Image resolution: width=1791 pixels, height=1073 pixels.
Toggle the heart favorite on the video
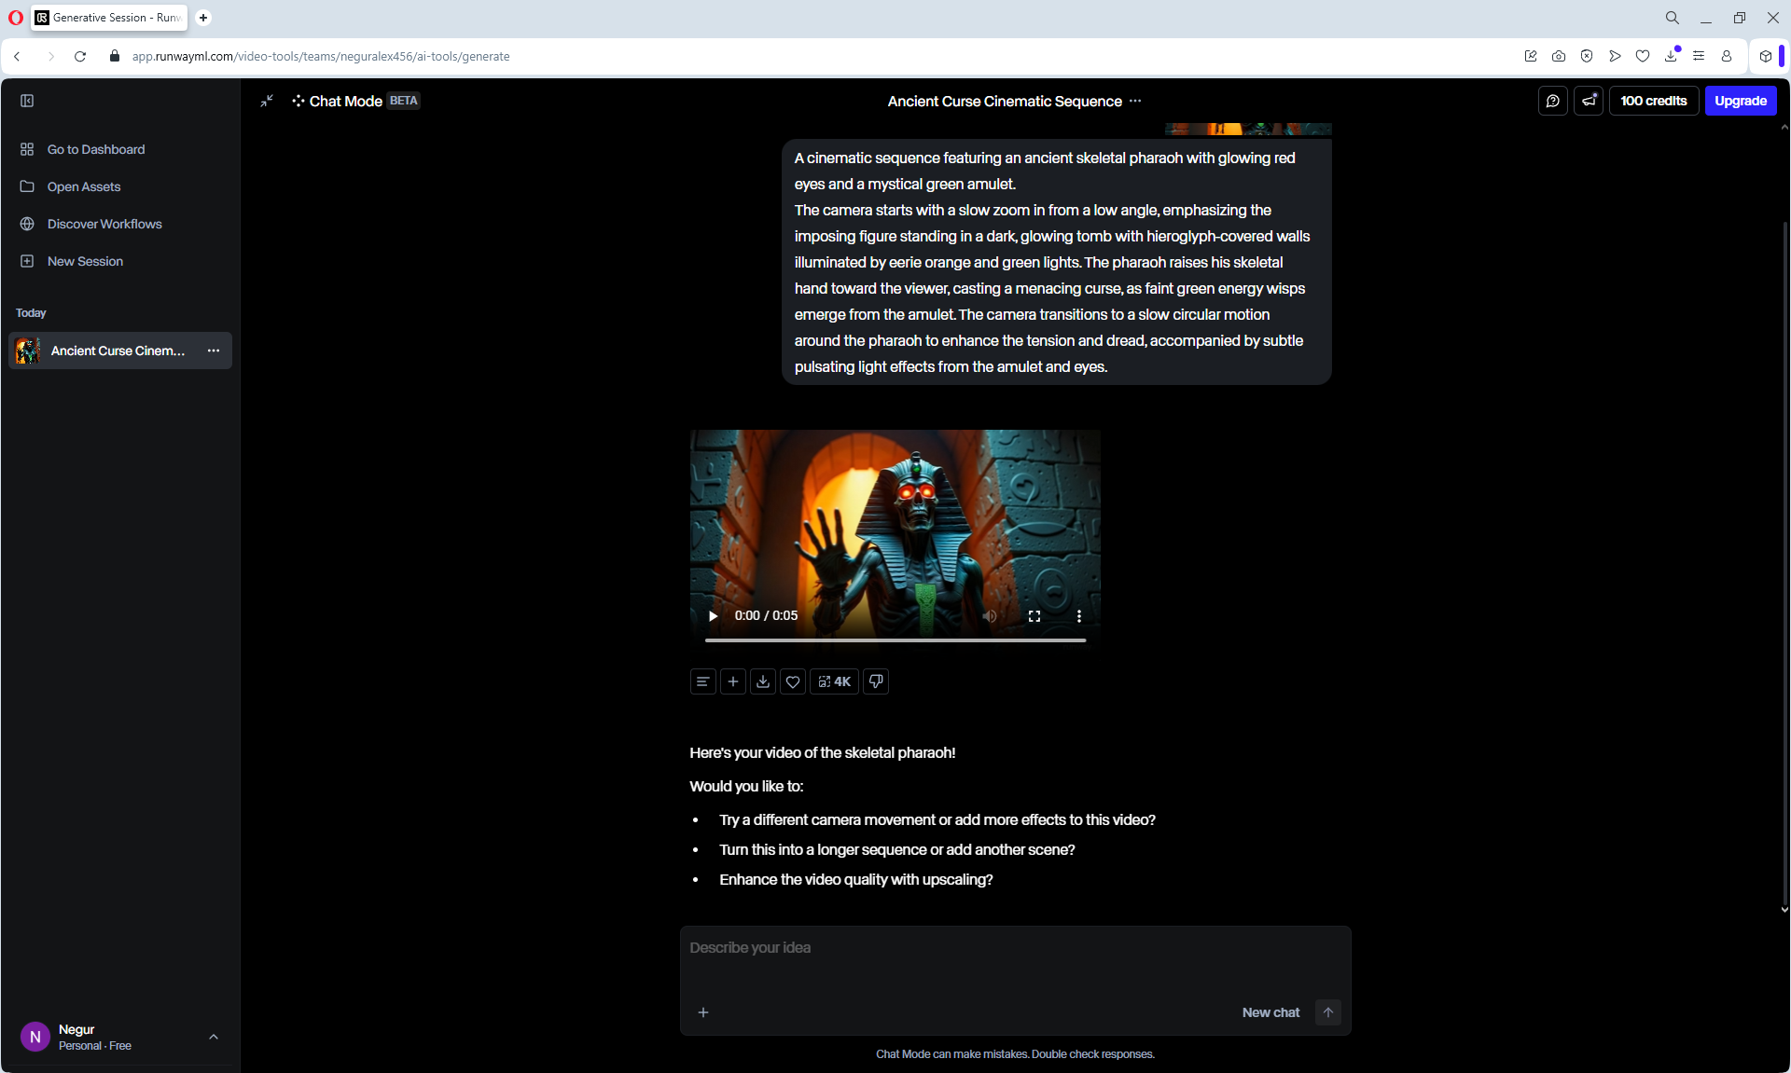[x=793, y=681]
